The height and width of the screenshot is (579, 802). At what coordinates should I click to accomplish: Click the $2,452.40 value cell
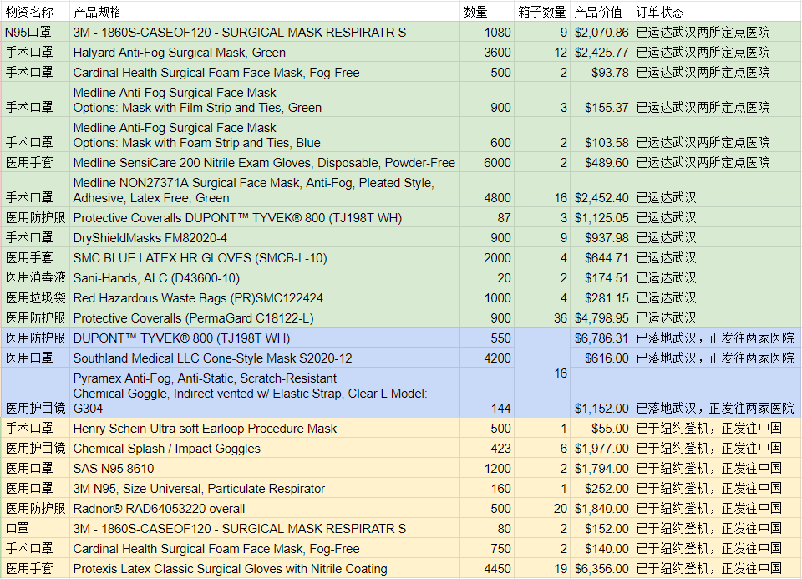coord(601,190)
